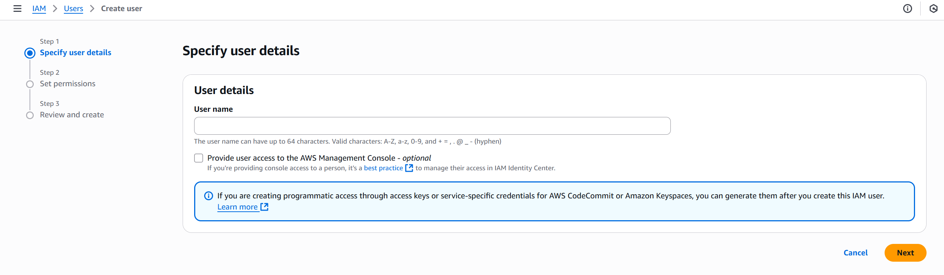
Task: Click the info icon in the blue alert box
Action: [209, 196]
